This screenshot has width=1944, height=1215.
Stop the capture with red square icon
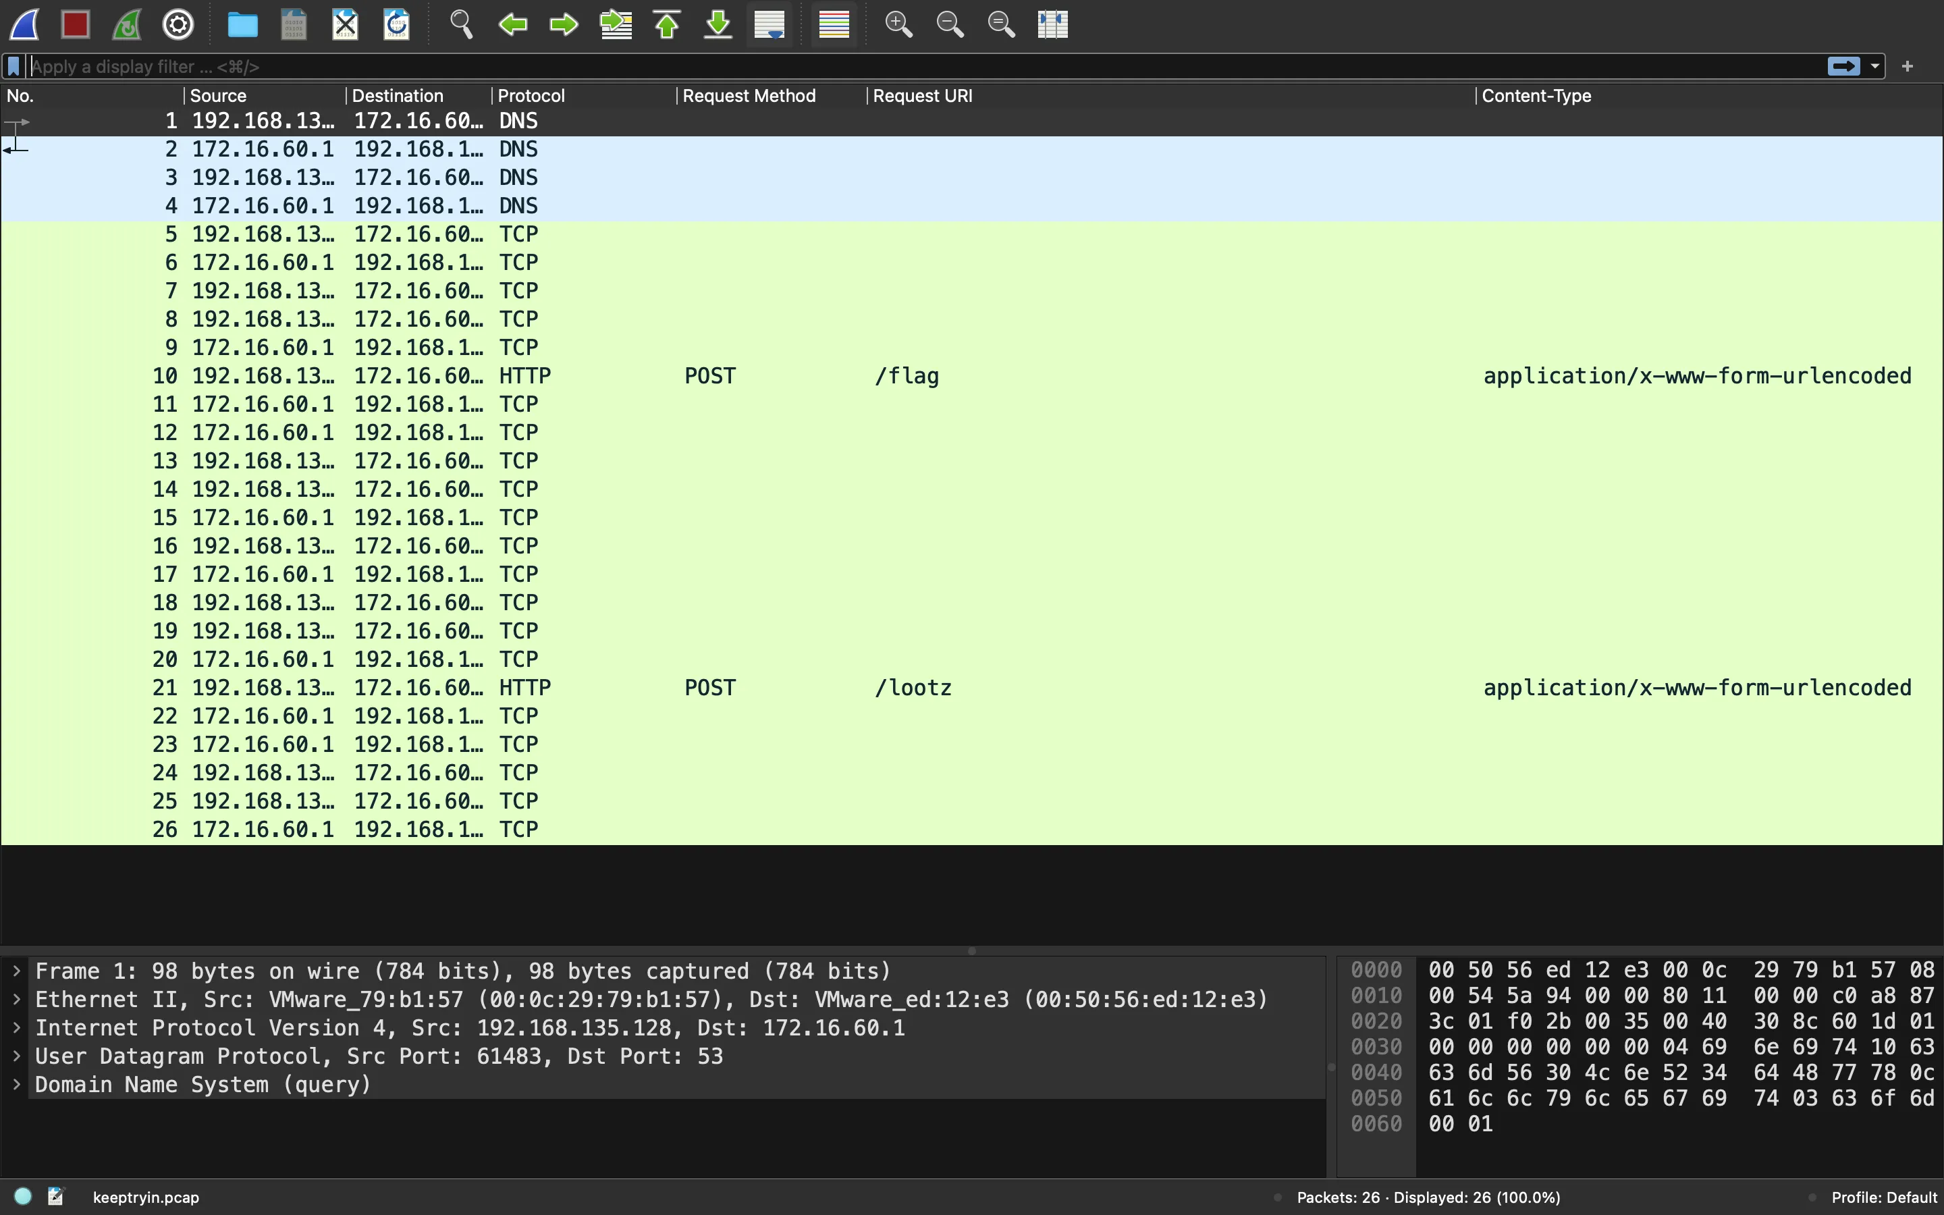(x=76, y=24)
